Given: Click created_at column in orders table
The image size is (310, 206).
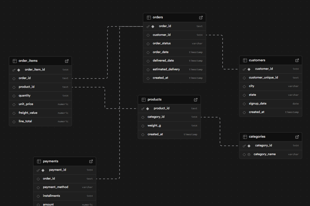Looking at the screenshot, I should pos(174,78).
